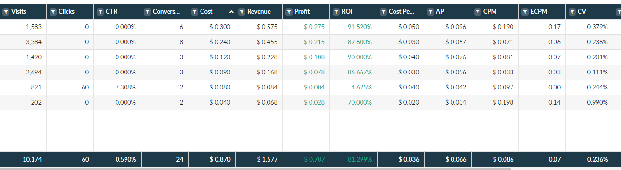The height and width of the screenshot is (170, 621).
Task: Open the filter icon for Cost column
Action: 194,12
